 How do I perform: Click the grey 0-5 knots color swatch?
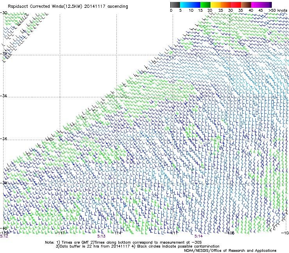[175, 5]
